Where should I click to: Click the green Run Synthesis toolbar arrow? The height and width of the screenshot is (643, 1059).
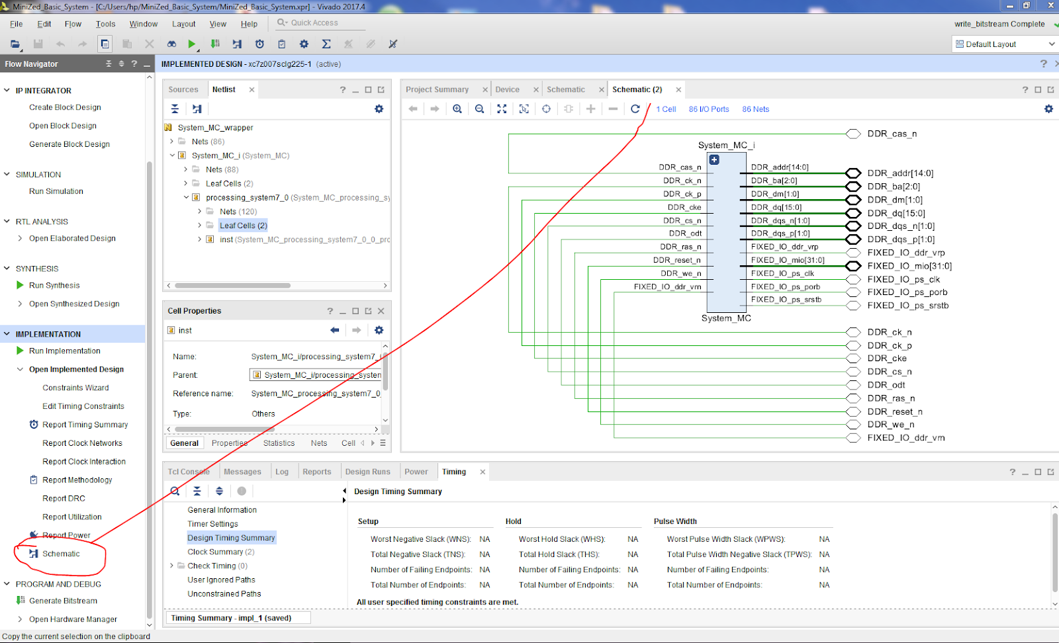[x=192, y=44]
